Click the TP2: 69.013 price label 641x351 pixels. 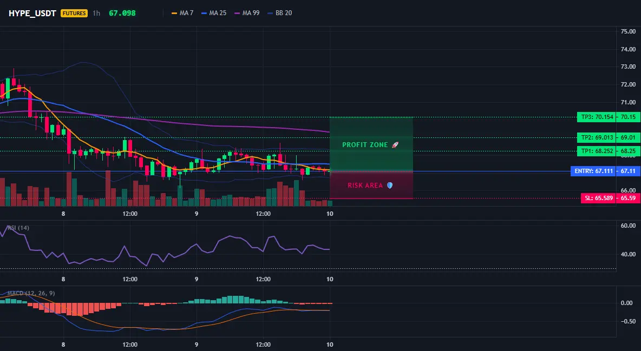point(597,138)
